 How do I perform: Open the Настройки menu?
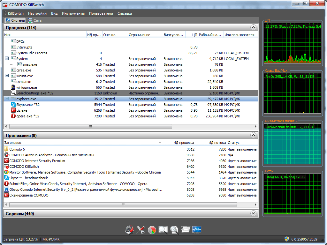37,13
